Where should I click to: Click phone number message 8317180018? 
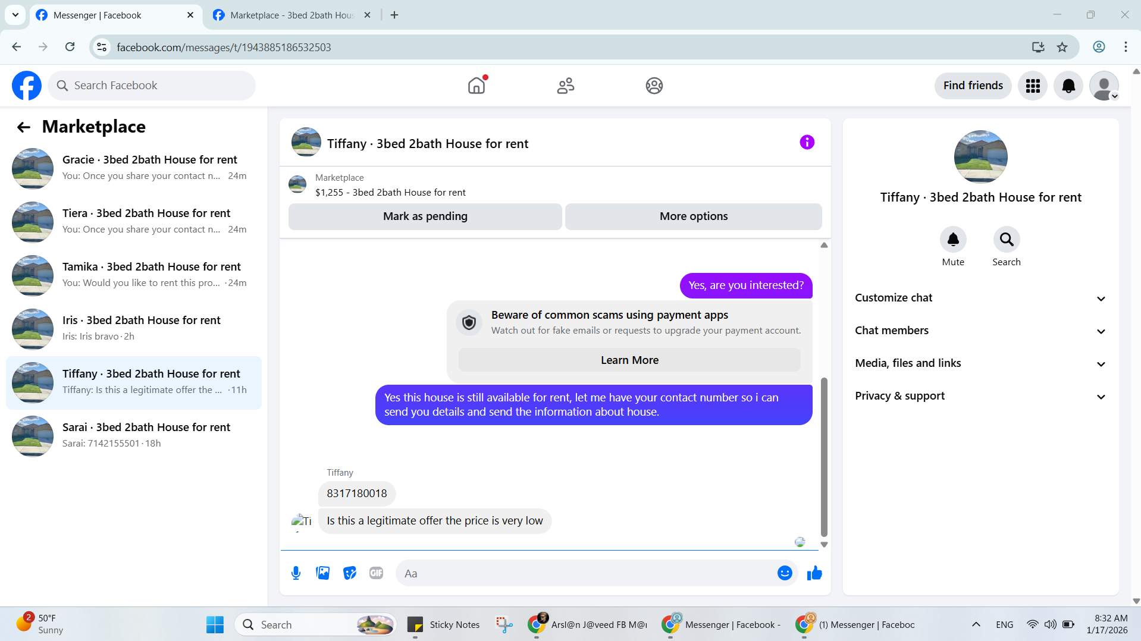pos(356,494)
